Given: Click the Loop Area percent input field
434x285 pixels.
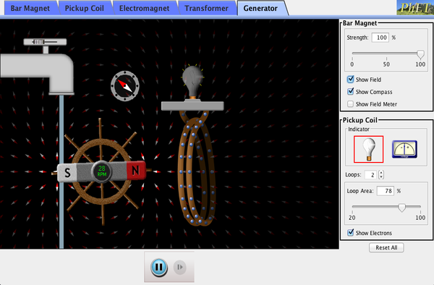Looking at the screenshot, I should [x=386, y=191].
